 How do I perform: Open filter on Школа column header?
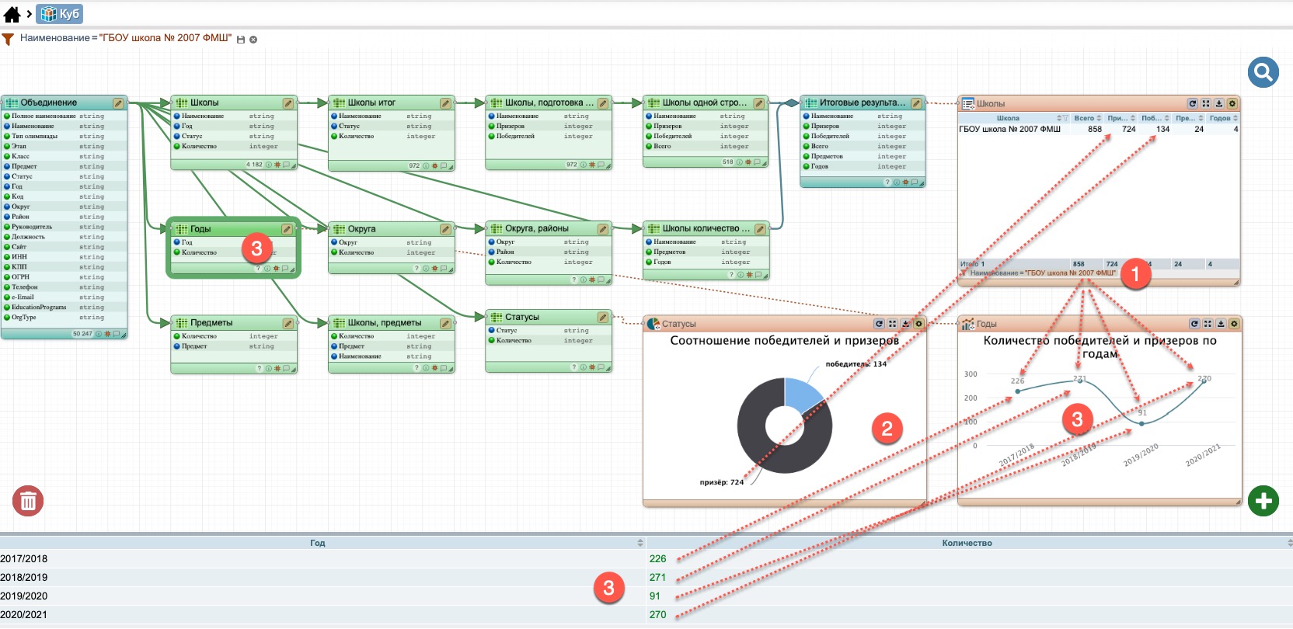click(1065, 118)
